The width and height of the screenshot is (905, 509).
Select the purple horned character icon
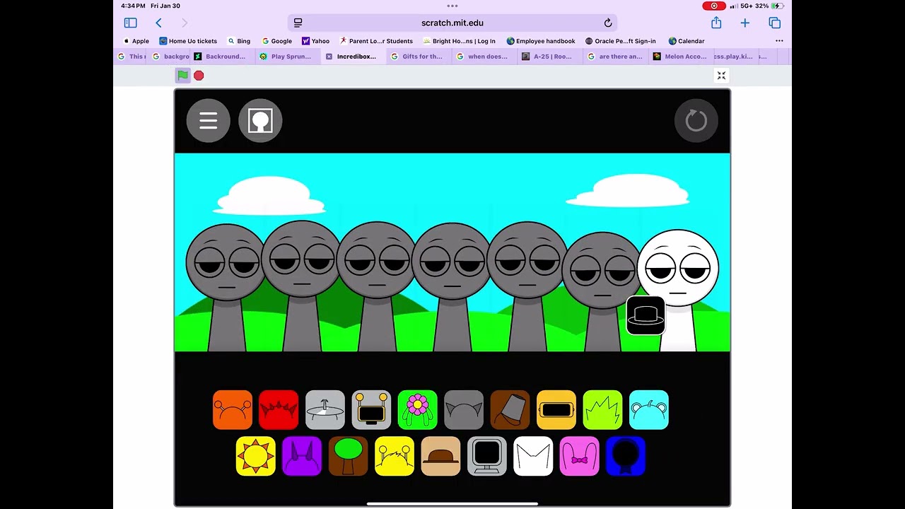click(302, 456)
